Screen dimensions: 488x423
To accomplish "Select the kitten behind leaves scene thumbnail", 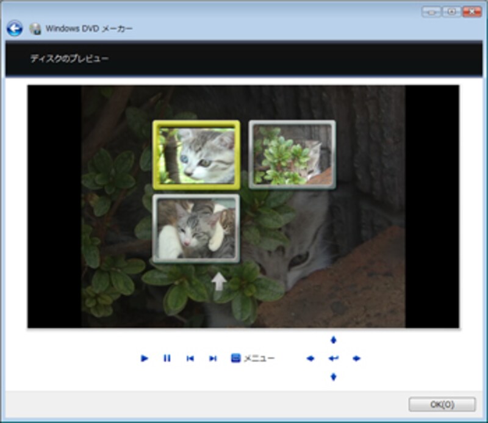I will [292, 154].
